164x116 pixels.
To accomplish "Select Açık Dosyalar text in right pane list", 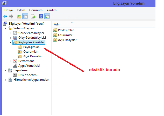I will pyautogui.click(x=67, y=40).
